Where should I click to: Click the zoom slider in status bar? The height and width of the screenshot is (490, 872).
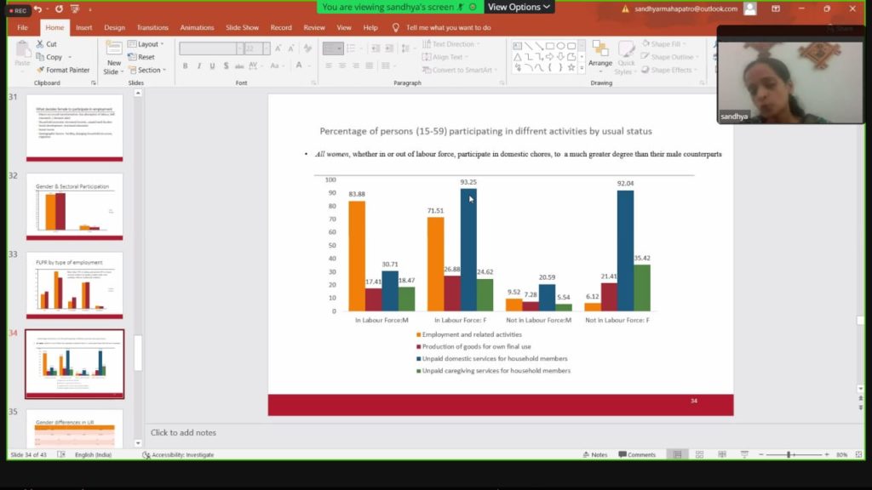tap(789, 455)
